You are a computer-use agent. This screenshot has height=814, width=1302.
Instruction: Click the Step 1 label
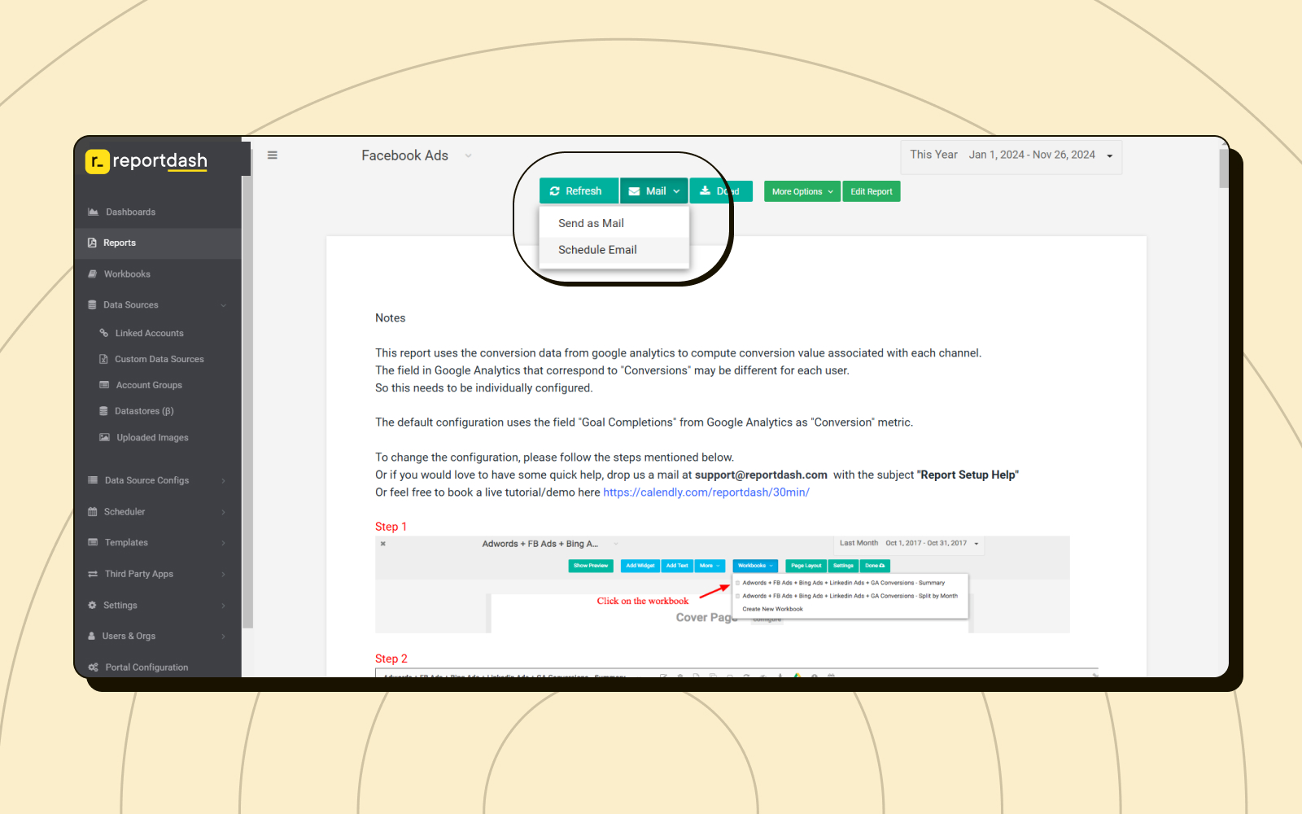[x=391, y=527]
